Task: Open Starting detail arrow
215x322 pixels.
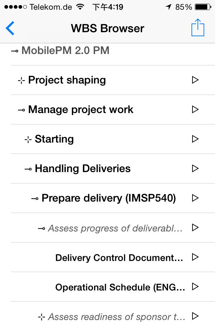Action: tap(195, 139)
